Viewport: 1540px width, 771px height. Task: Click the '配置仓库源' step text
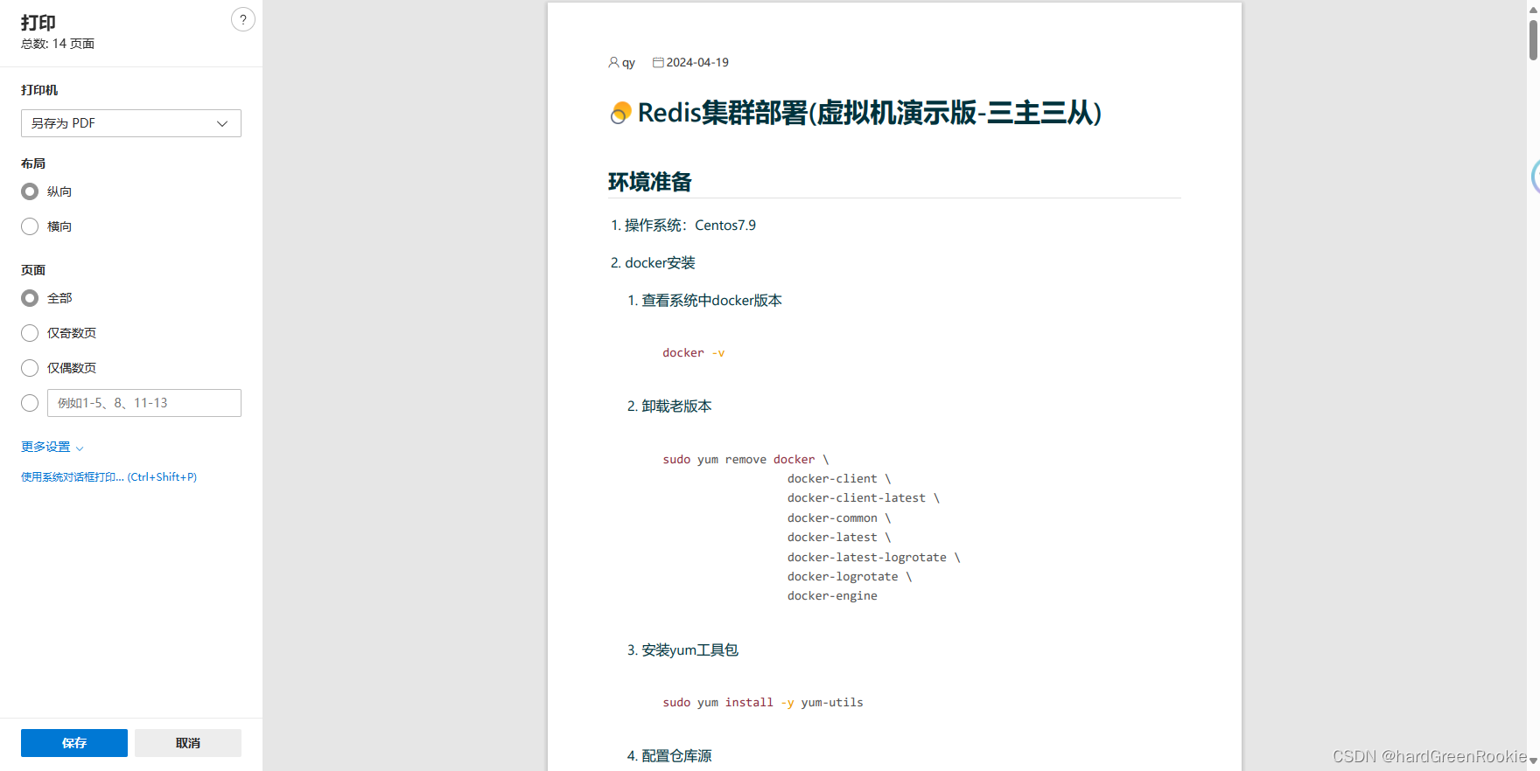676,755
